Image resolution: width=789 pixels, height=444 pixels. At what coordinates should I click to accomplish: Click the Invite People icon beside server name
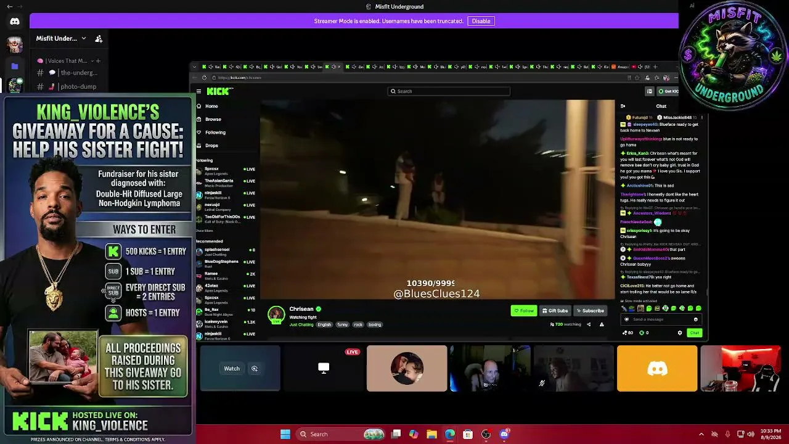[x=99, y=38]
